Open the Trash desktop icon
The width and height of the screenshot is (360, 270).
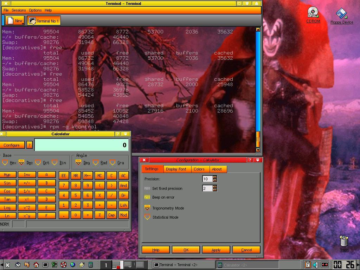[x=344, y=244]
